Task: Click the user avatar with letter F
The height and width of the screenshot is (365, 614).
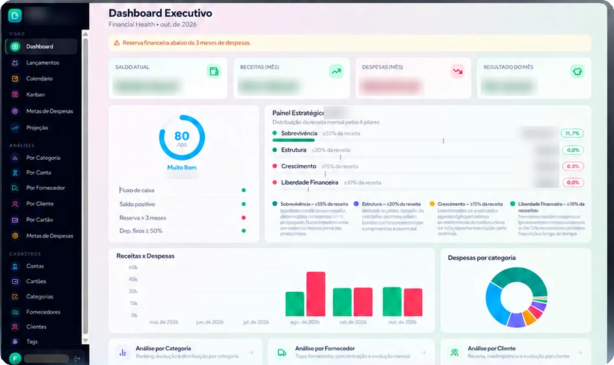Action: pyautogui.click(x=15, y=358)
